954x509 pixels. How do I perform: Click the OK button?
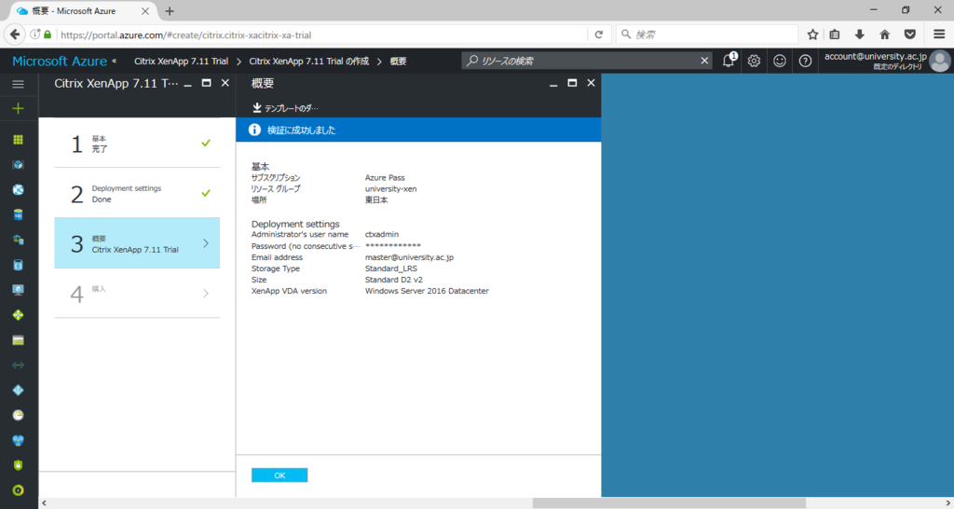point(279,475)
